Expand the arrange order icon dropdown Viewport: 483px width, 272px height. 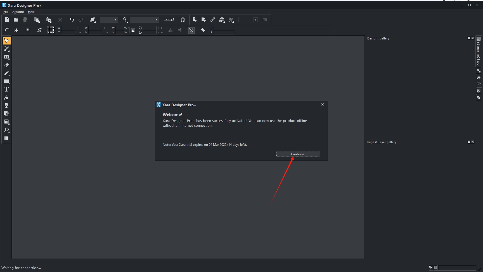(93, 20)
